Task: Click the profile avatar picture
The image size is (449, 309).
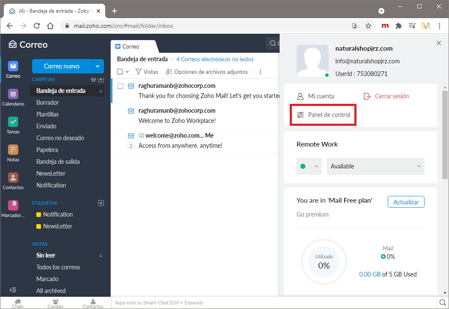Action: tap(313, 61)
